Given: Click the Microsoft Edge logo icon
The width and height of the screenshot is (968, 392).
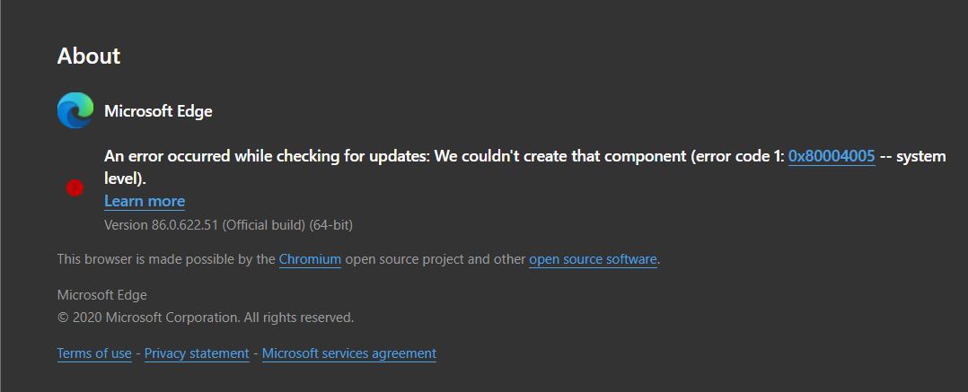Looking at the screenshot, I should [x=75, y=110].
